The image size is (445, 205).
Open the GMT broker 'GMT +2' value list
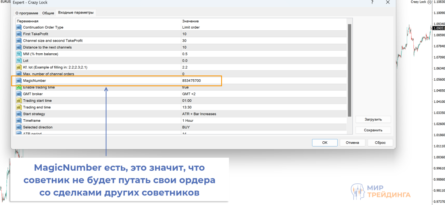(189, 94)
